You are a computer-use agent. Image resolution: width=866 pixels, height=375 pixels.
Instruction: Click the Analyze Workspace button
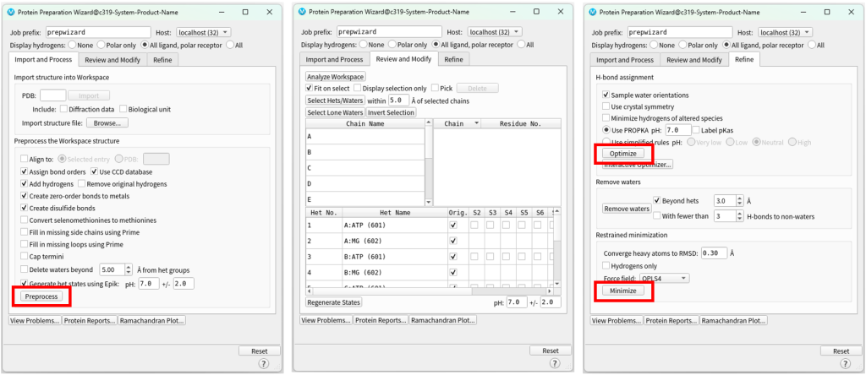(336, 77)
